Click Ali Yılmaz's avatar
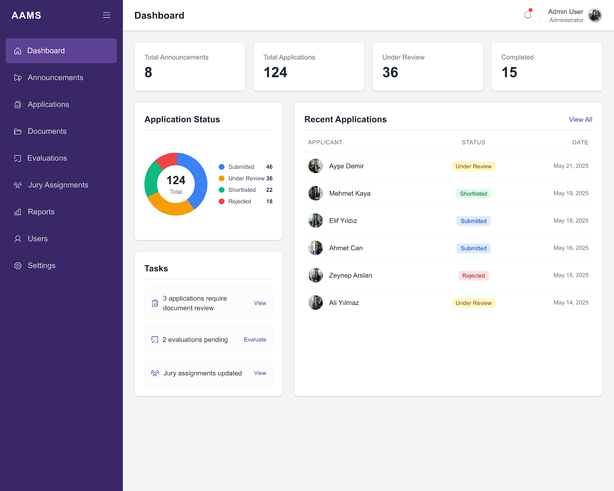Viewport: 614px width, 491px height. (315, 303)
